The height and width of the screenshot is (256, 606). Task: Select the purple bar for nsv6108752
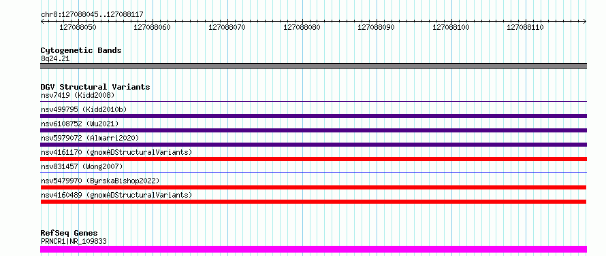click(313, 130)
